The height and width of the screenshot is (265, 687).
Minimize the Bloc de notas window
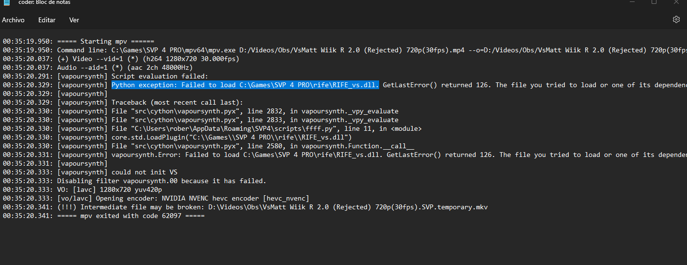[x=630, y=2]
